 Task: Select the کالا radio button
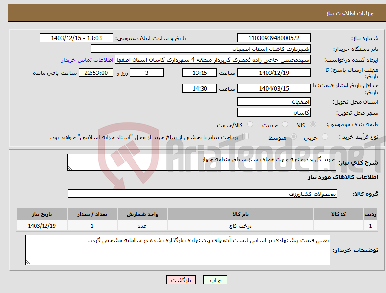pos(313,124)
